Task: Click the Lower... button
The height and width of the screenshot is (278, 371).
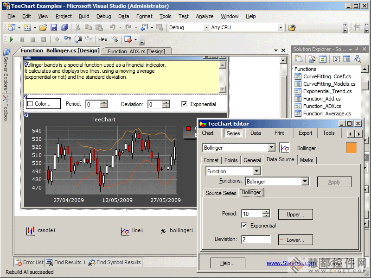Action: pyautogui.click(x=295, y=240)
